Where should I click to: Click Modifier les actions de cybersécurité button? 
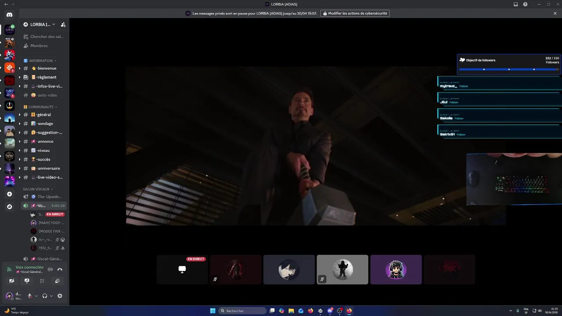click(x=355, y=13)
